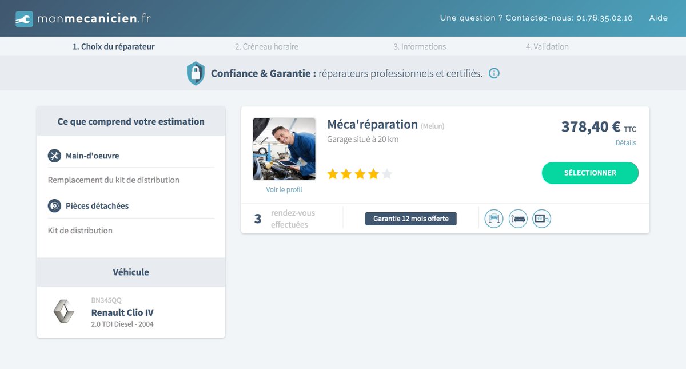Go to step 3. Informations
The image size is (686, 369).
[x=420, y=46]
